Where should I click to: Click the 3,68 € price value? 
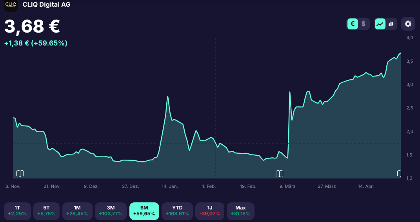tap(32, 27)
